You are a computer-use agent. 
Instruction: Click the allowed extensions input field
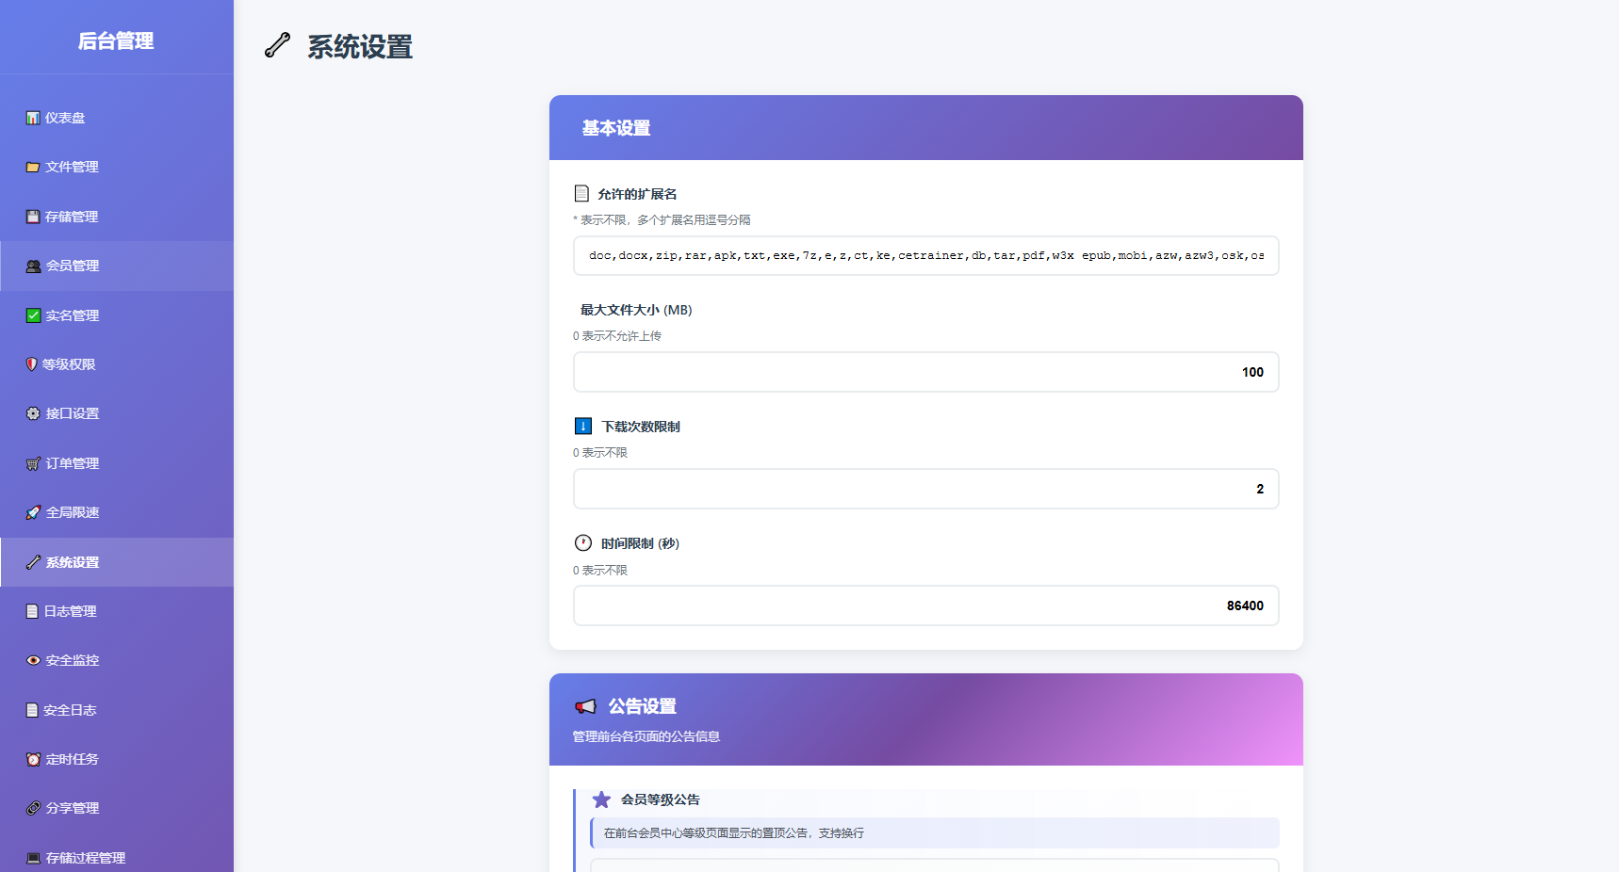(925, 255)
